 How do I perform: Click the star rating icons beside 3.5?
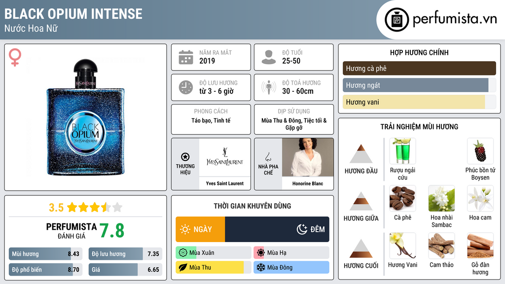(95, 208)
